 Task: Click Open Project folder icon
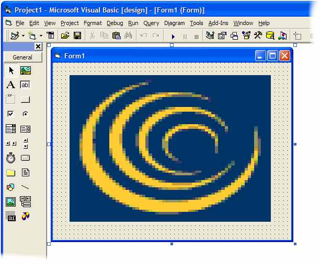point(65,35)
